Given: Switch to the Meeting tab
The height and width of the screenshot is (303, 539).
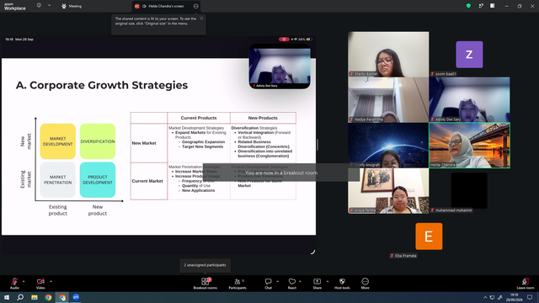Looking at the screenshot, I should pyautogui.click(x=72, y=6).
